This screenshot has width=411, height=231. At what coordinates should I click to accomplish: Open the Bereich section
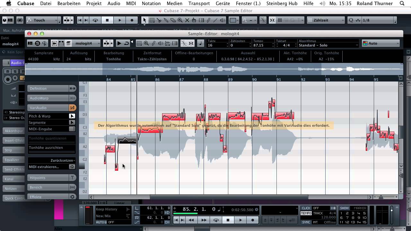point(48,187)
